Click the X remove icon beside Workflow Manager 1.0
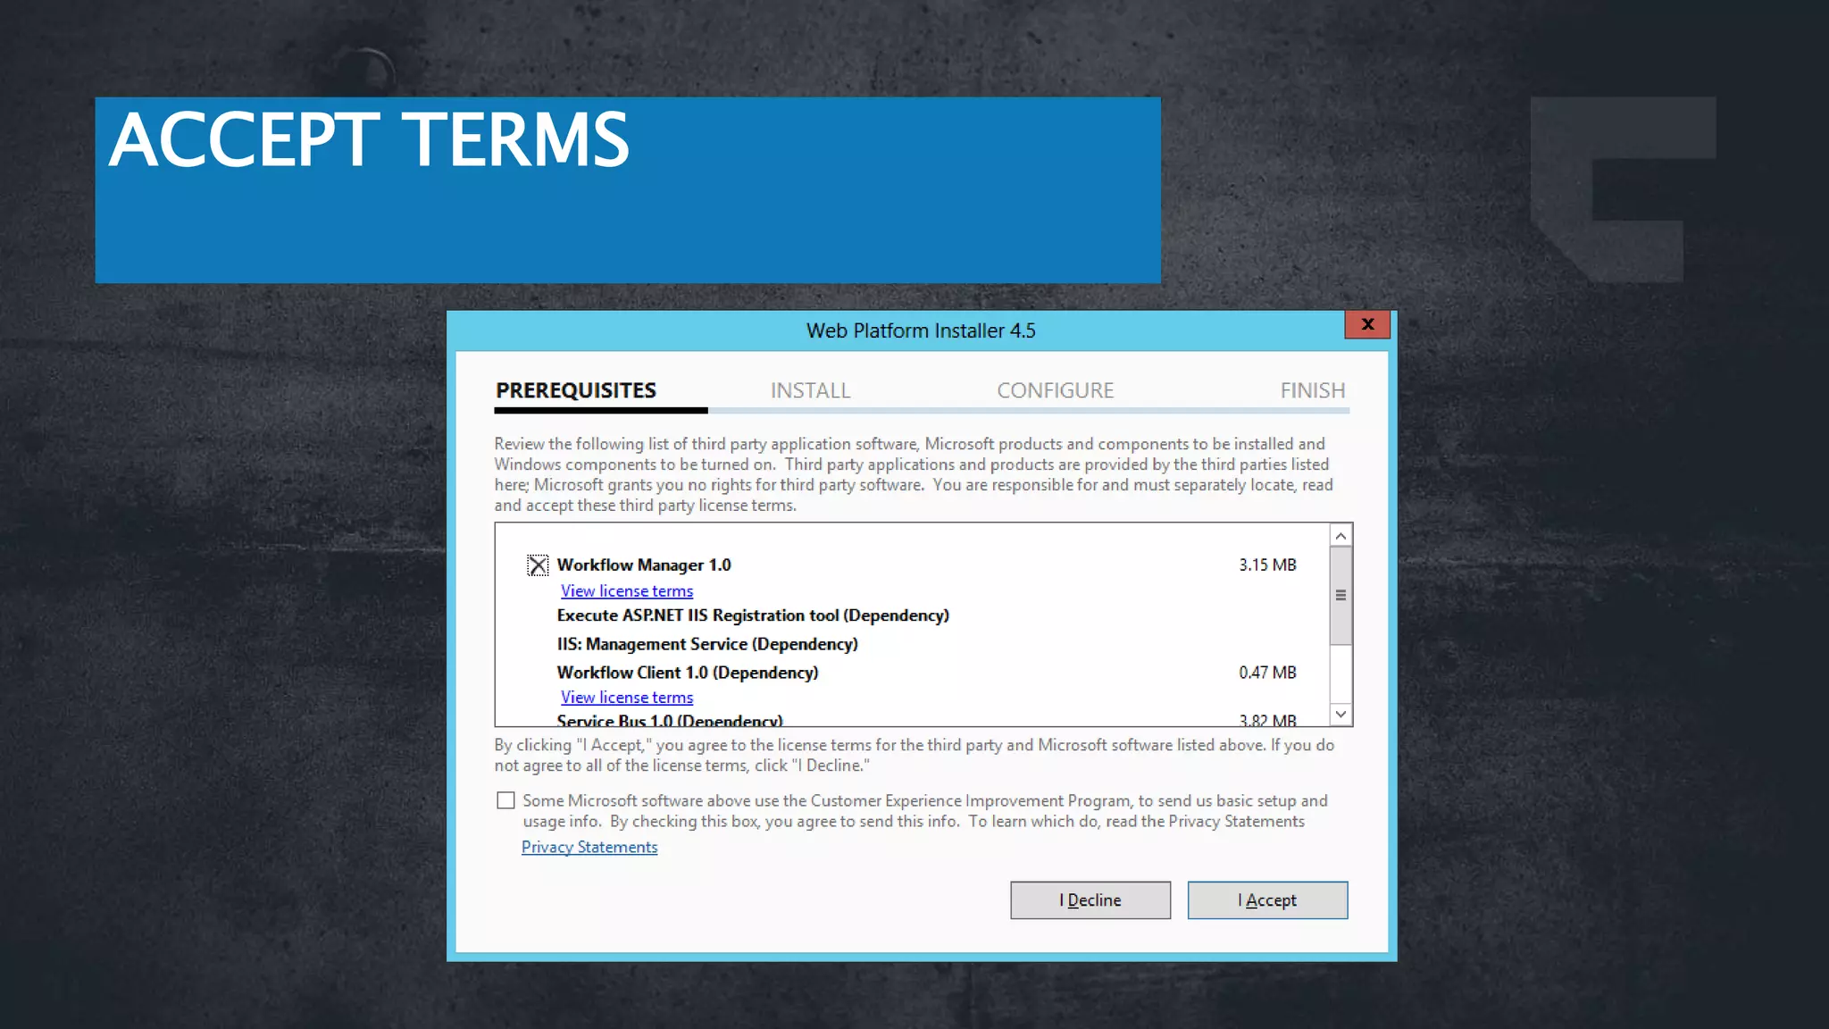This screenshot has height=1029, width=1829. tap(538, 565)
